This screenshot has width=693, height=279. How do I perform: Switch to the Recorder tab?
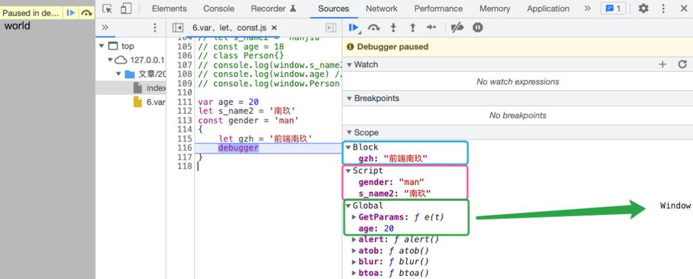click(x=274, y=8)
